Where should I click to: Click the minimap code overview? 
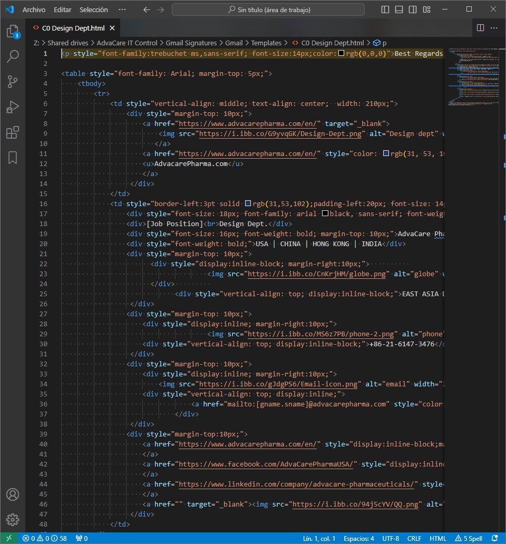[x=473, y=76]
